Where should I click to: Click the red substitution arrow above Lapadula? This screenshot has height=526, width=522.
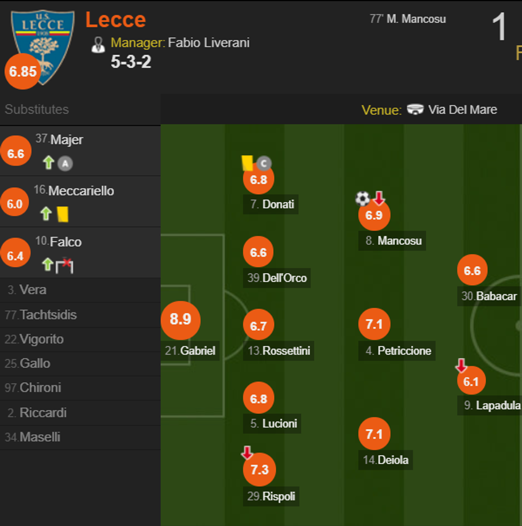click(461, 366)
